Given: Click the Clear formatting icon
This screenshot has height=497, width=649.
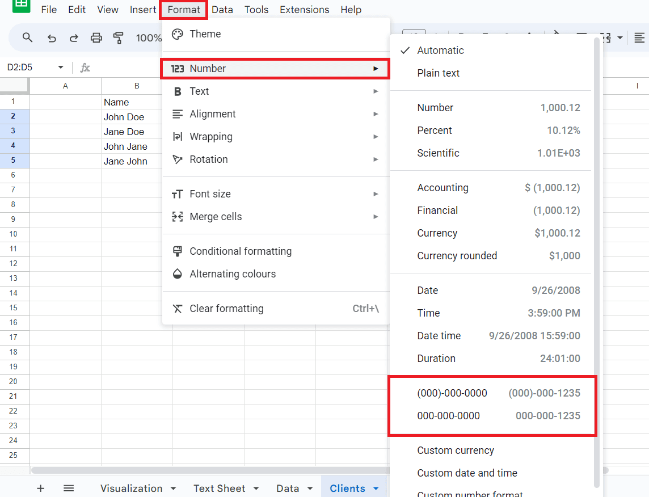Looking at the screenshot, I should tap(177, 309).
